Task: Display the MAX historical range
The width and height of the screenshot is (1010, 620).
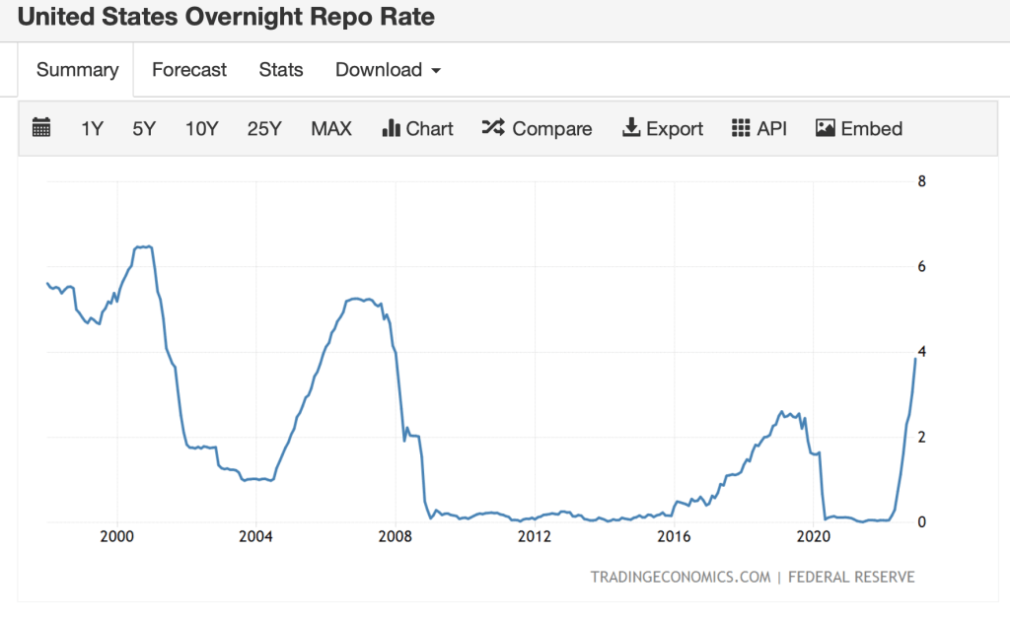Action: (x=331, y=128)
